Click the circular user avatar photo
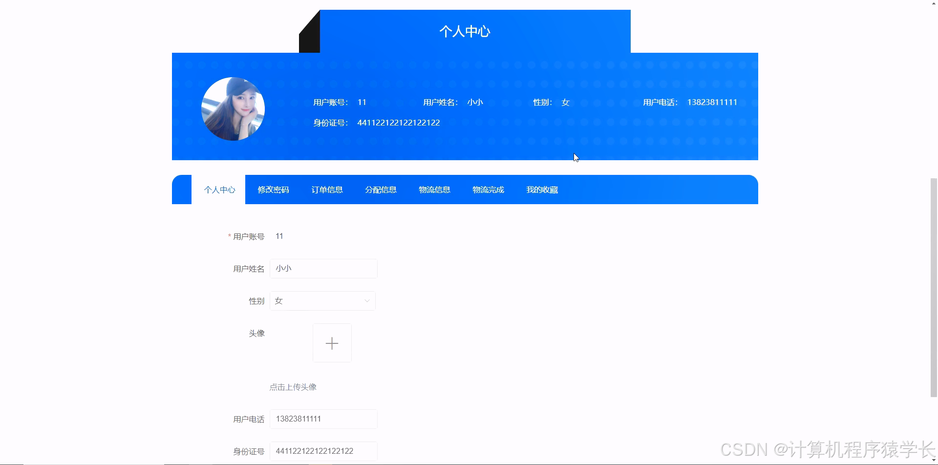The image size is (938, 465). (233, 108)
